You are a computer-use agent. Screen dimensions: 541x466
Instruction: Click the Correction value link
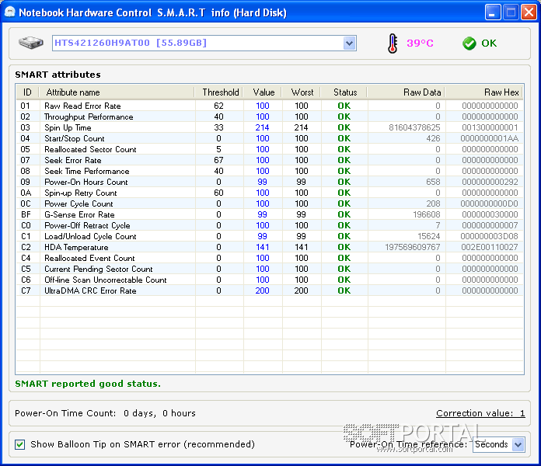tap(480, 413)
